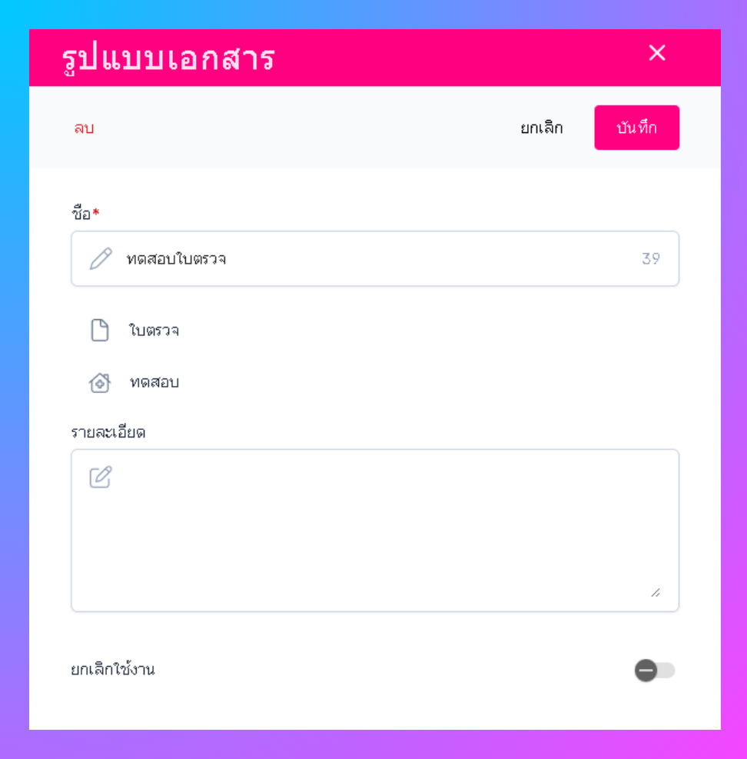Click the รายละเอียด field label
747x759 pixels.
tap(108, 431)
